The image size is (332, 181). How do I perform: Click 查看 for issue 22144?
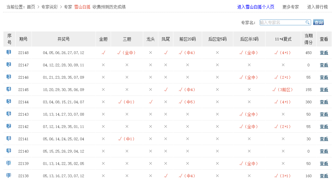(x=324, y=102)
